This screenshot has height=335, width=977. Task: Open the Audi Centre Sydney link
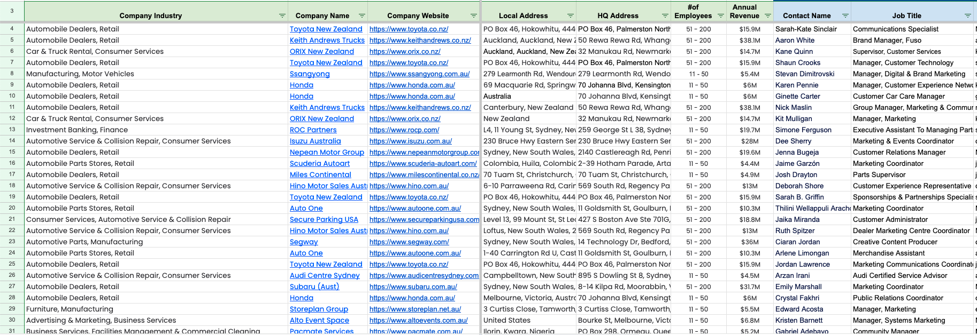pos(325,276)
